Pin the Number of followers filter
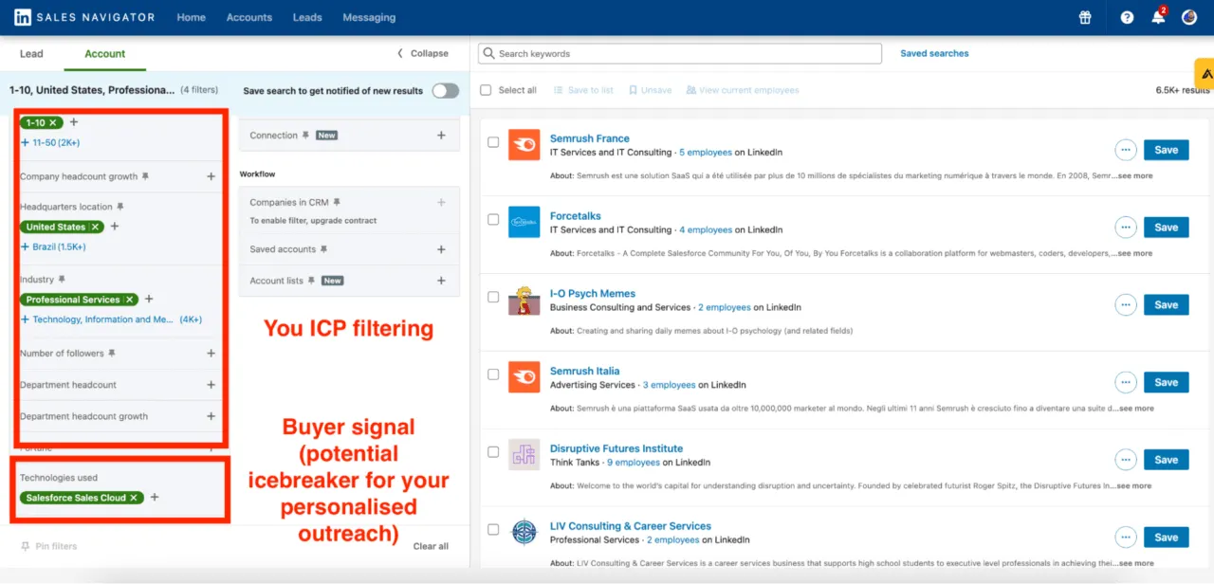 [112, 354]
